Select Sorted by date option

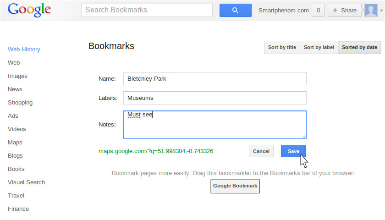tap(359, 47)
